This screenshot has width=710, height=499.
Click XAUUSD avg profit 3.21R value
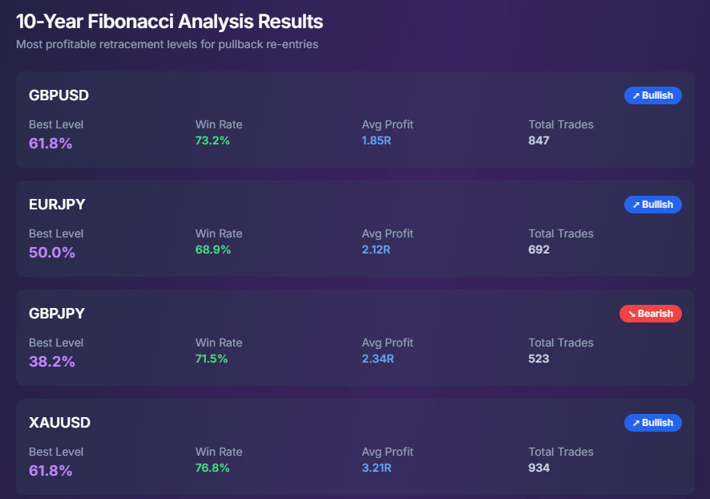click(377, 468)
